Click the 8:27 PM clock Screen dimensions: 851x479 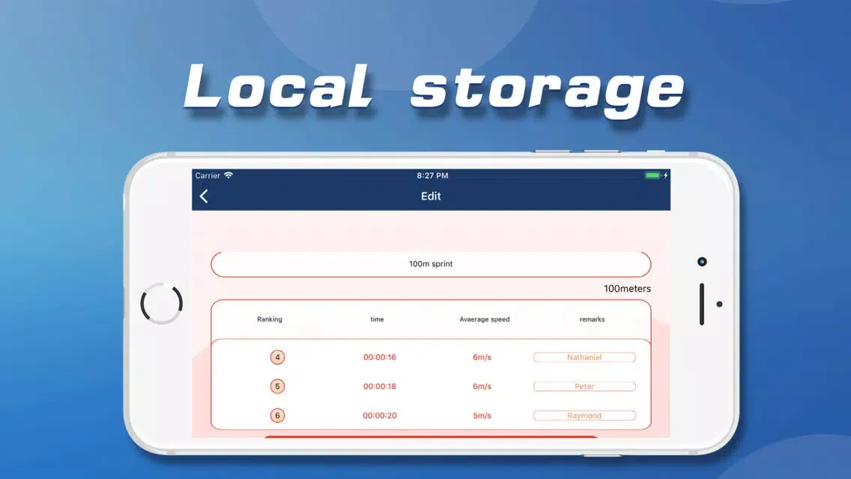(x=432, y=175)
